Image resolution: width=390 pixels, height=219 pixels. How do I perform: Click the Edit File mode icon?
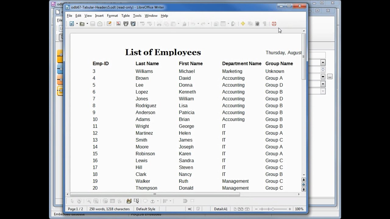109,24
